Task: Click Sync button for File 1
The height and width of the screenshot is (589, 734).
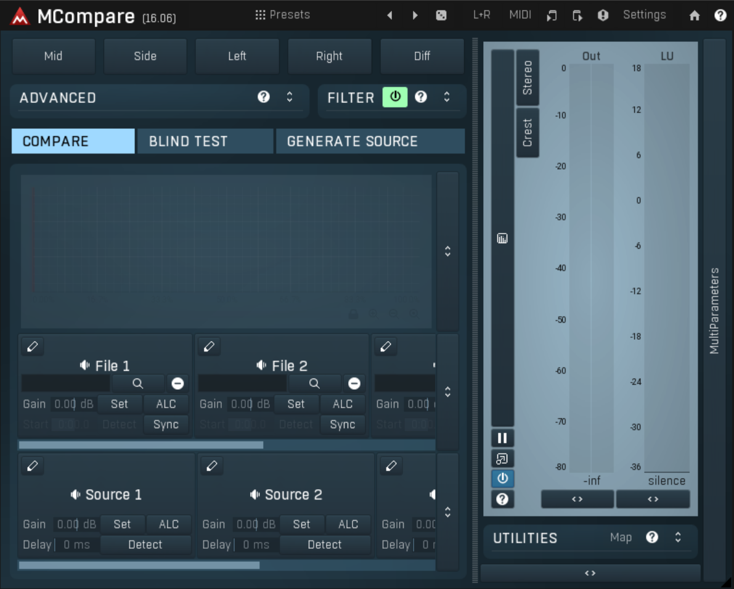Action: pyautogui.click(x=166, y=424)
